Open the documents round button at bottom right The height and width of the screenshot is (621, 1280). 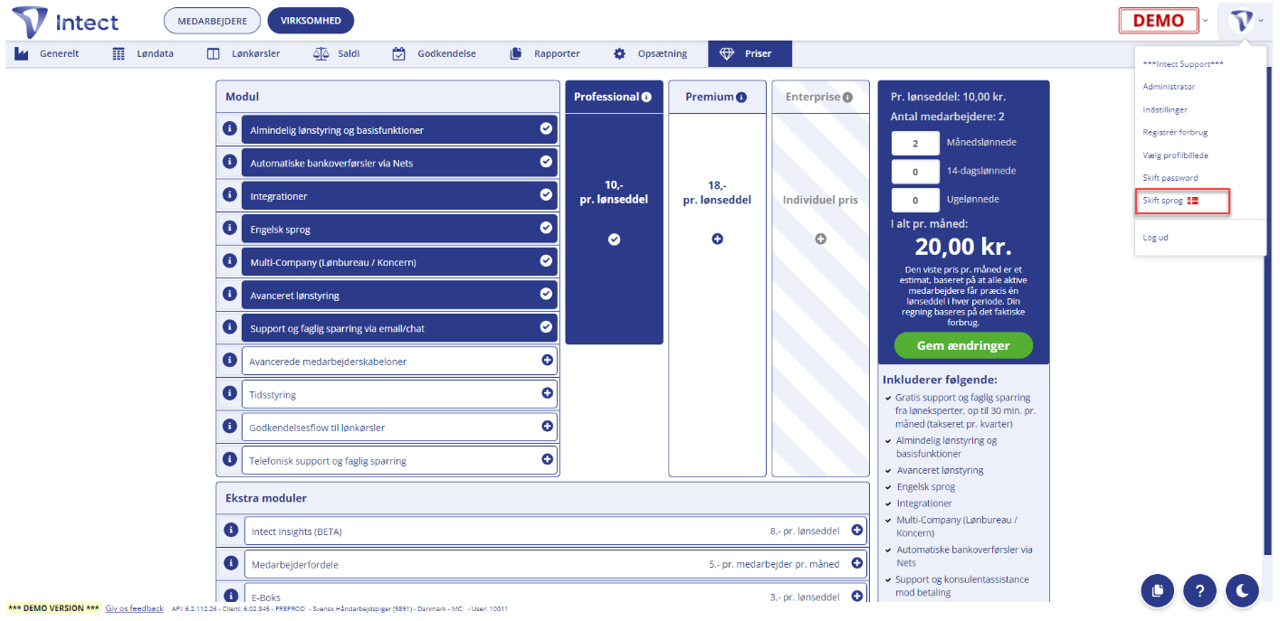pyautogui.click(x=1157, y=590)
